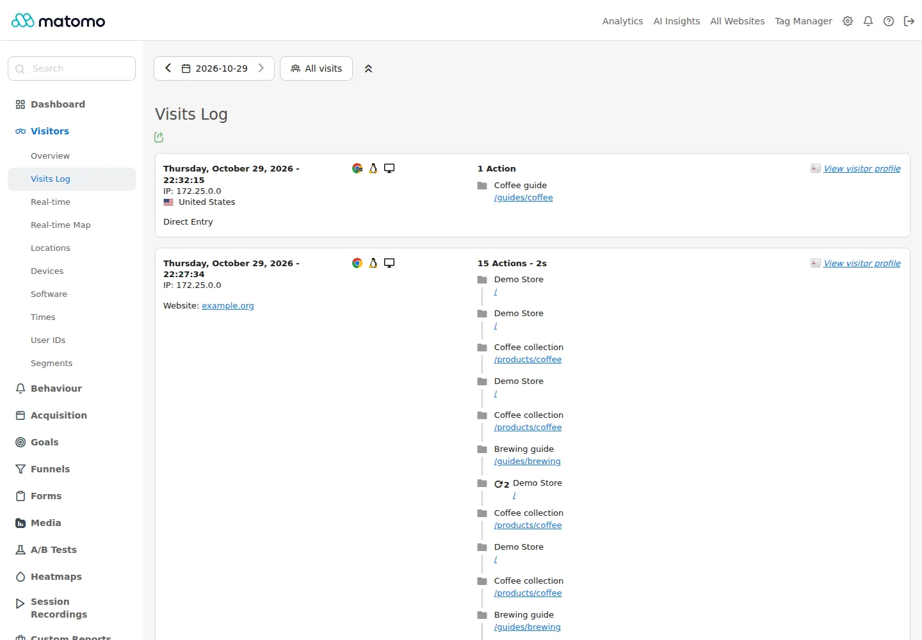Click the folder icon beside Coffee guide

pyautogui.click(x=482, y=186)
